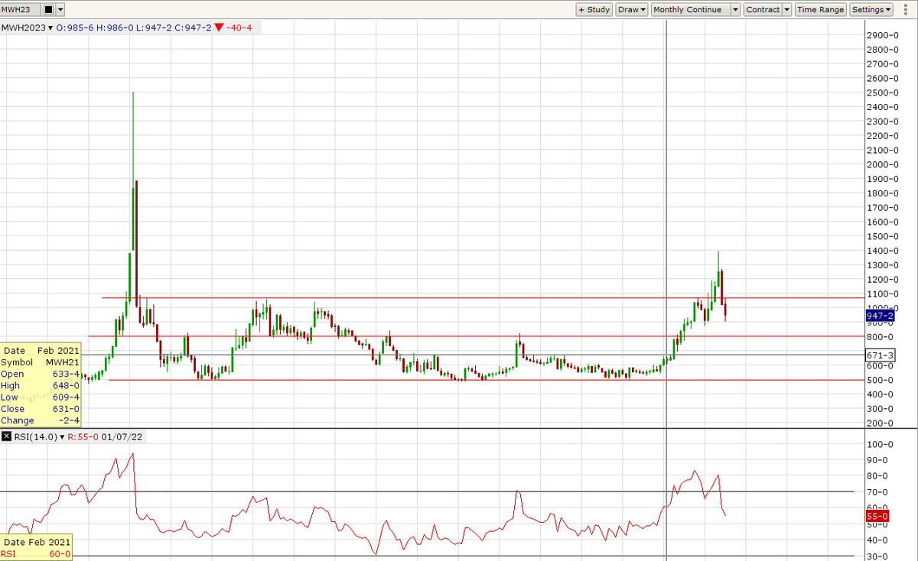Click the Symbol MWH21 row in tooltip

(40, 362)
